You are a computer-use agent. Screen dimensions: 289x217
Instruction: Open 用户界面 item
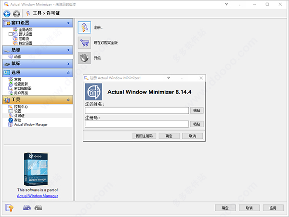coord(21,93)
